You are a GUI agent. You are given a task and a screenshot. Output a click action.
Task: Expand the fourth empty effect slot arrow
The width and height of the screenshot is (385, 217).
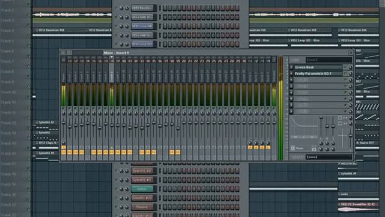pos(291,86)
